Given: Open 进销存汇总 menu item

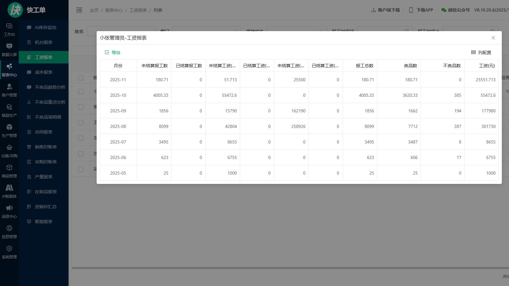Looking at the screenshot, I should [44, 207].
